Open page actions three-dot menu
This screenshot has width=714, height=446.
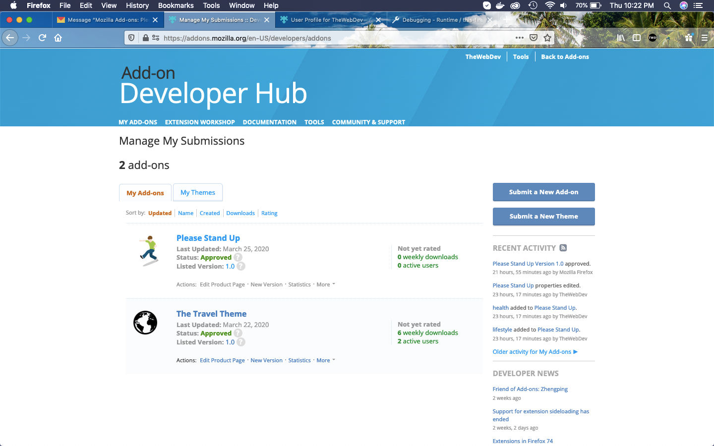tap(519, 38)
